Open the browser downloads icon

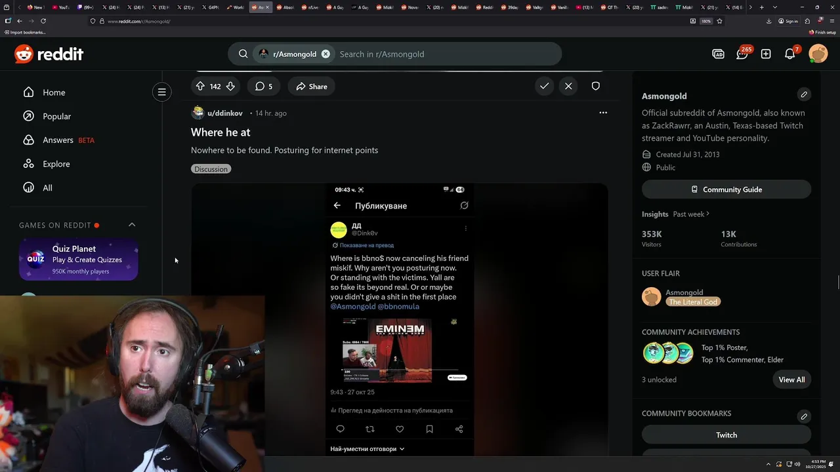click(x=770, y=21)
